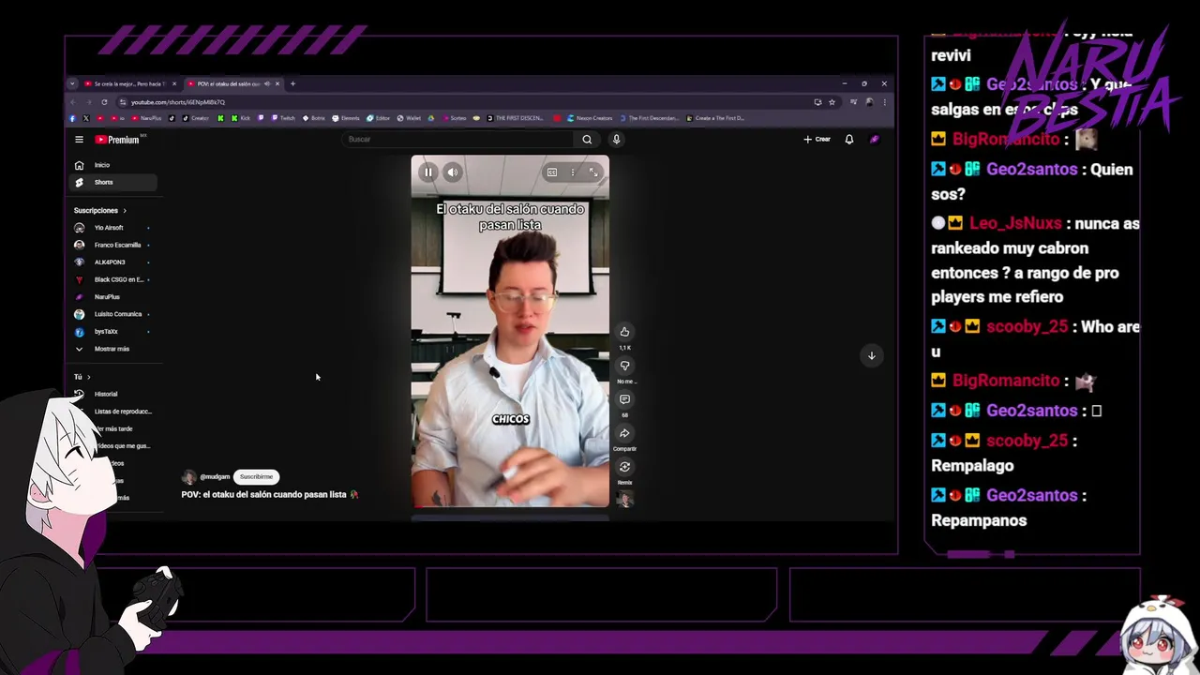Open the @mudgam channel name
The image size is (1200, 675).
215,477
